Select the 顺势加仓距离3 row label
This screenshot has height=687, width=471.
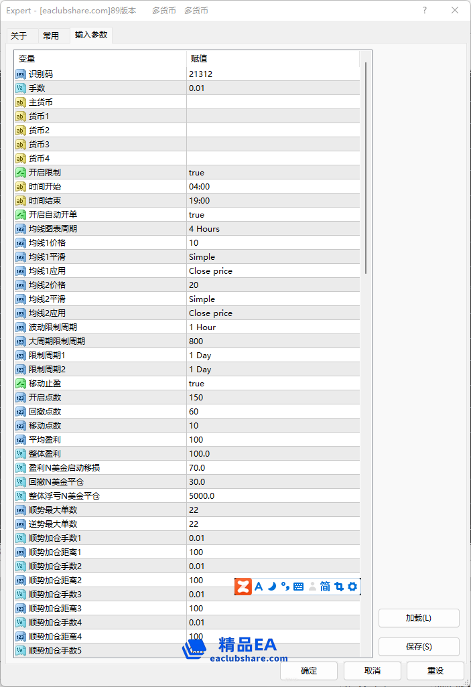click(55, 609)
